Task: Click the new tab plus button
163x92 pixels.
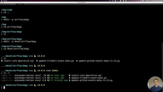Action: point(24,4)
